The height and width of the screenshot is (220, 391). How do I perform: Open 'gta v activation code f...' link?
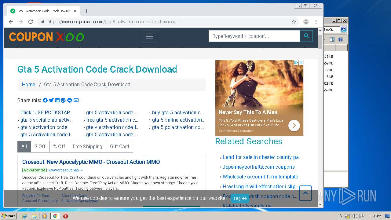click(x=113, y=127)
